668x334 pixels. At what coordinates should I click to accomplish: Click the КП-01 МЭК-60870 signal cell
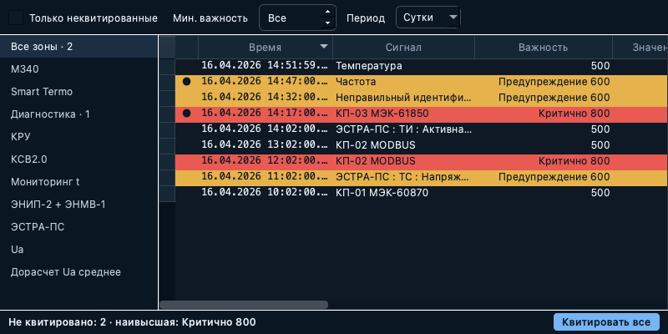[403, 193]
